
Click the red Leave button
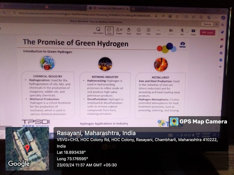click(207, 33)
